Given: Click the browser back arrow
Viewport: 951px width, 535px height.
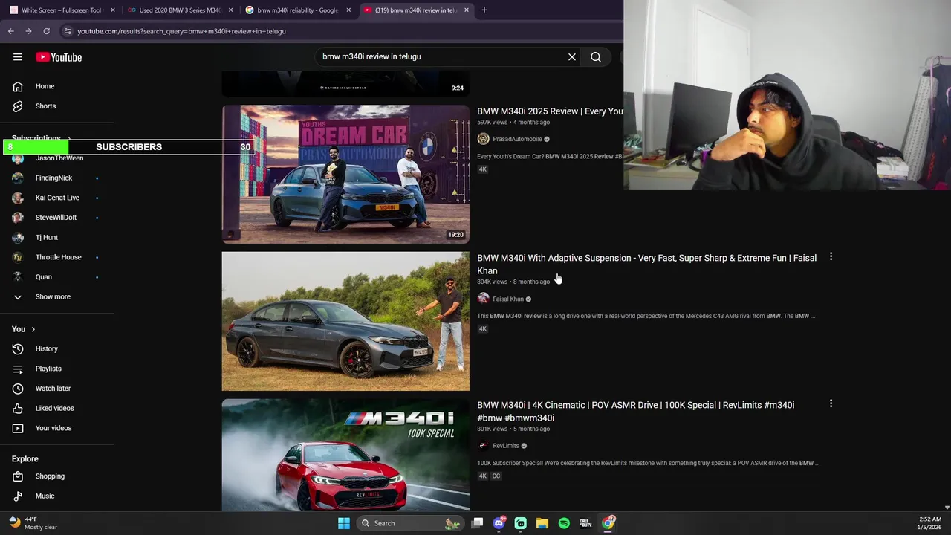Looking at the screenshot, I should [10, 31].
